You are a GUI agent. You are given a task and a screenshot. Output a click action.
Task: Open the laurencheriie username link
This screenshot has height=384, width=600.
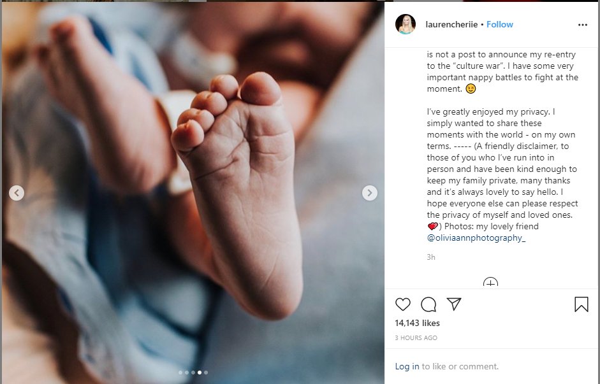pyautogui.click(x=451, y=24)
